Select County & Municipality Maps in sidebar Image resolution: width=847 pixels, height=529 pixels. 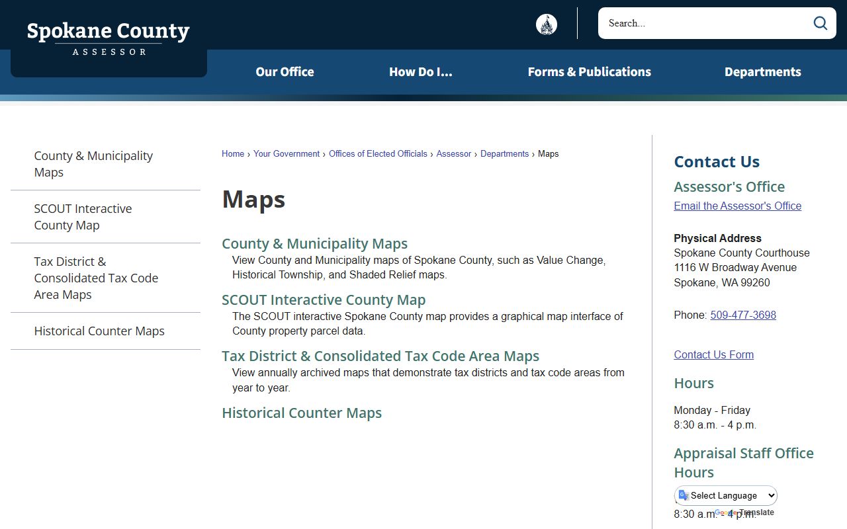coord(105,164)
